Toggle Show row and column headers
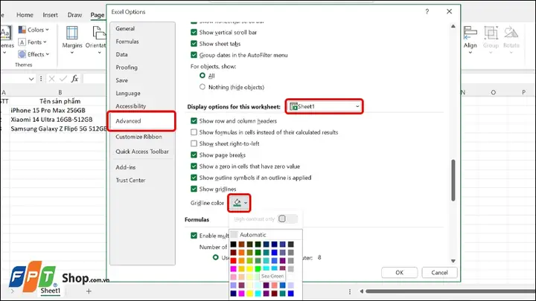The width and height of the screenshot is (536, 301). pos(194,121)
